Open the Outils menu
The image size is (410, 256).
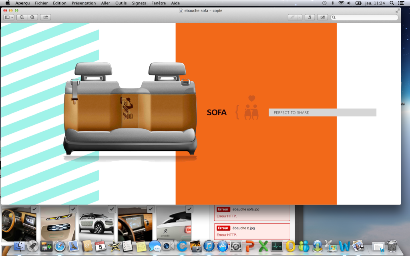tap(121, 3)
